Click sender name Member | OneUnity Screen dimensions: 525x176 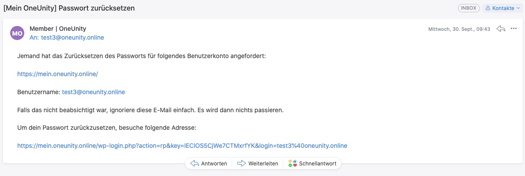tap(58, 29)
